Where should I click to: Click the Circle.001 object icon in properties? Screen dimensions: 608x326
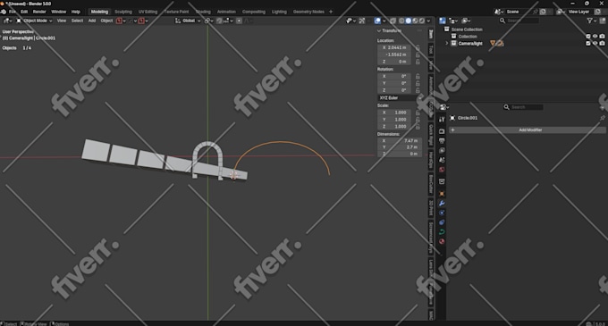[x=452, y=118]
